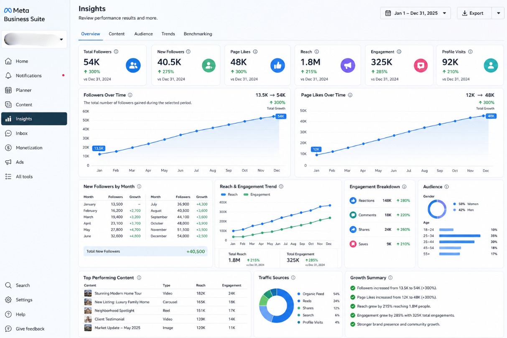The image size is (507, 338).
Task: Click the gender donut chart
Action: pyautogui.click(x=437, y=209)
